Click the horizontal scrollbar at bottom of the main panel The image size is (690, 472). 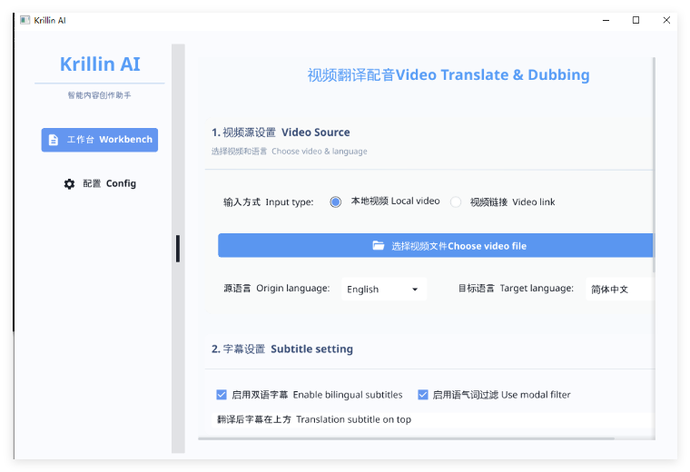[406, 438]
